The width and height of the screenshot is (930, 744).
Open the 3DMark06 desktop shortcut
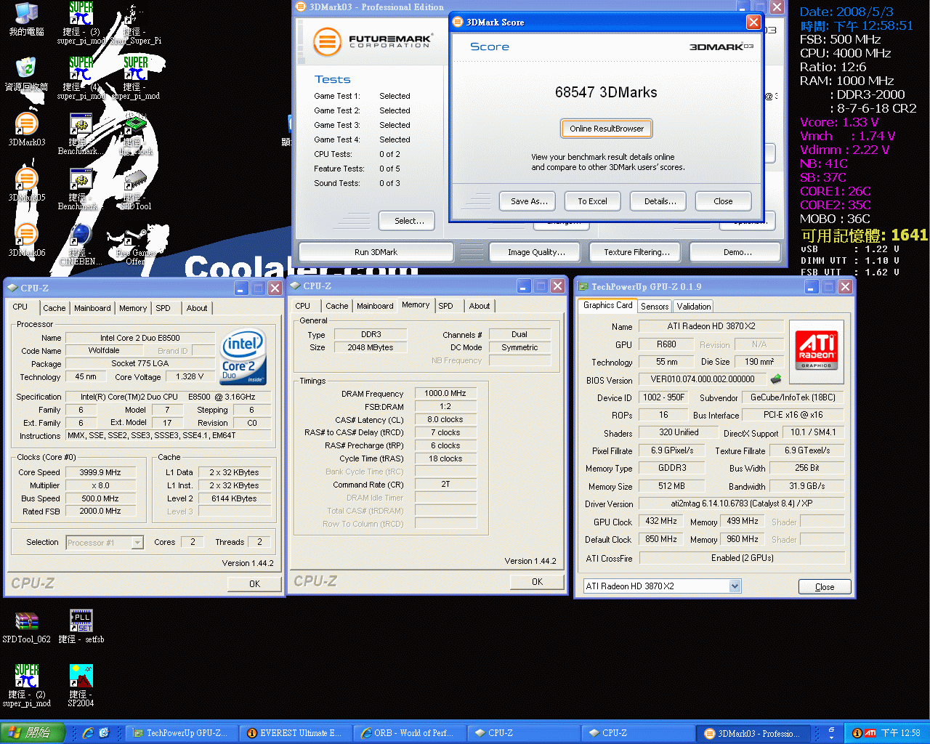[26, 235]
